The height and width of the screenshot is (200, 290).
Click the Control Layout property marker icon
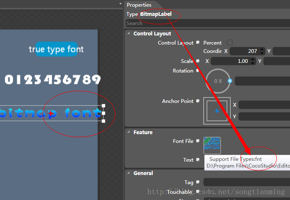pos(198,42)
